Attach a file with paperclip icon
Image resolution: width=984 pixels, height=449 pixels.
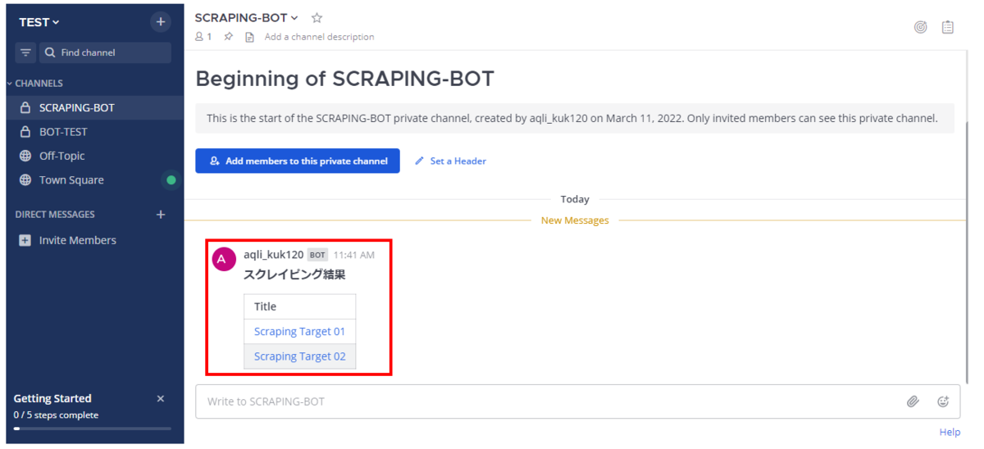point(913,401)
